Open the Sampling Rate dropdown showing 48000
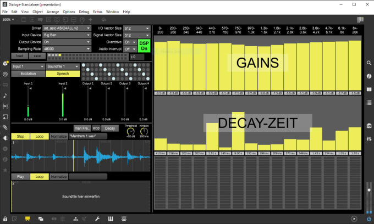 [x=67, y=49]
